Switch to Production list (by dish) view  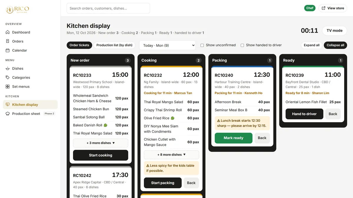[114, 45]
